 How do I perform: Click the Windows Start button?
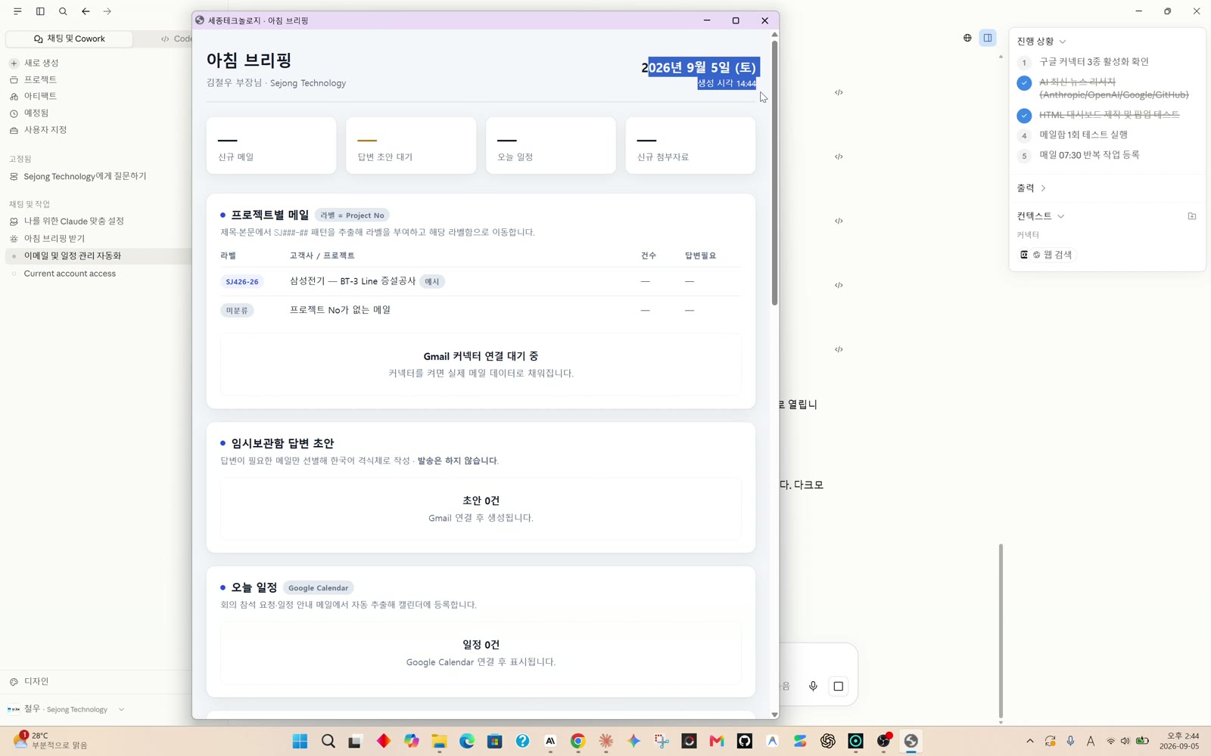[300, 741]
